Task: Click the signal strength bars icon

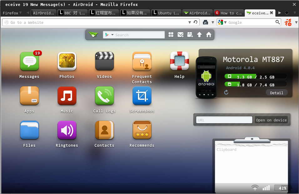Action: point(266,188)
